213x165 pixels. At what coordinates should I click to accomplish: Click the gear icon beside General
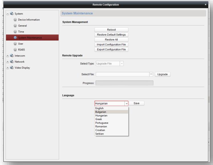tap(15, 26)
